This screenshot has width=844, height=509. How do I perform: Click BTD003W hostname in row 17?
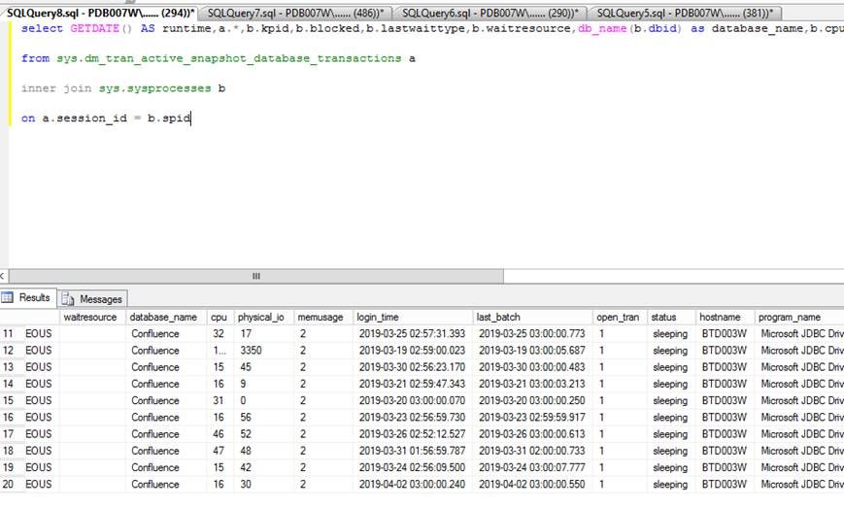(725, 434)
